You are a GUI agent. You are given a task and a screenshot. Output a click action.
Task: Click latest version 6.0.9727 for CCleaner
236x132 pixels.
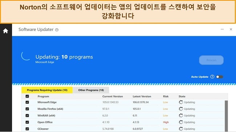[138, 129]
